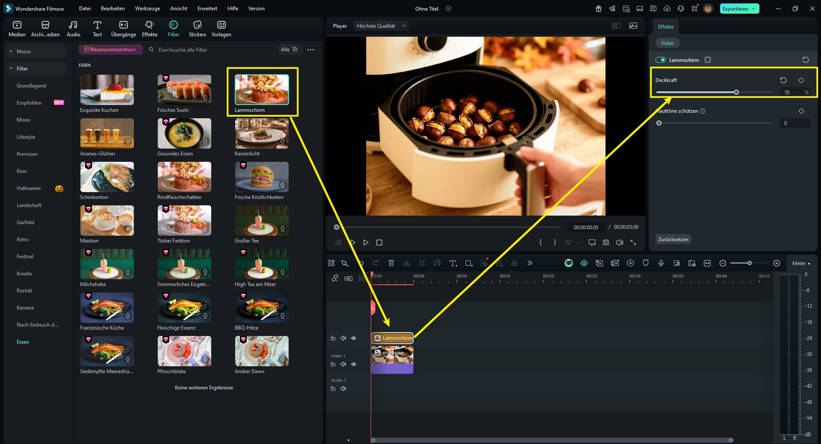
Task: Click the delete trash icon in timeline toolbar
Action: [391, 263]
